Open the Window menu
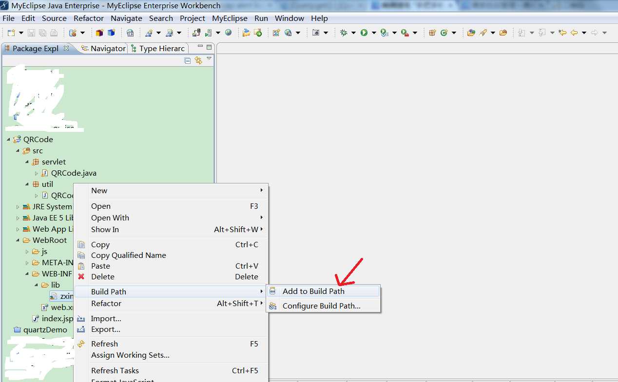The height and width of the screenshot is (382, 618). 290,18
